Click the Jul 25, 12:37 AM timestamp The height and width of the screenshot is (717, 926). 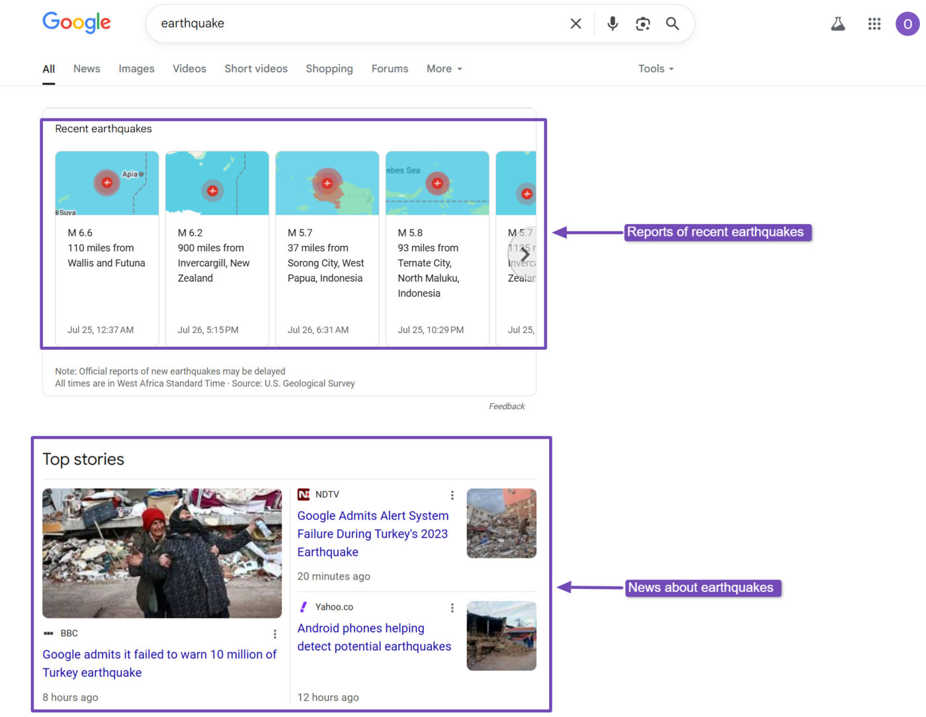(101, 330)
